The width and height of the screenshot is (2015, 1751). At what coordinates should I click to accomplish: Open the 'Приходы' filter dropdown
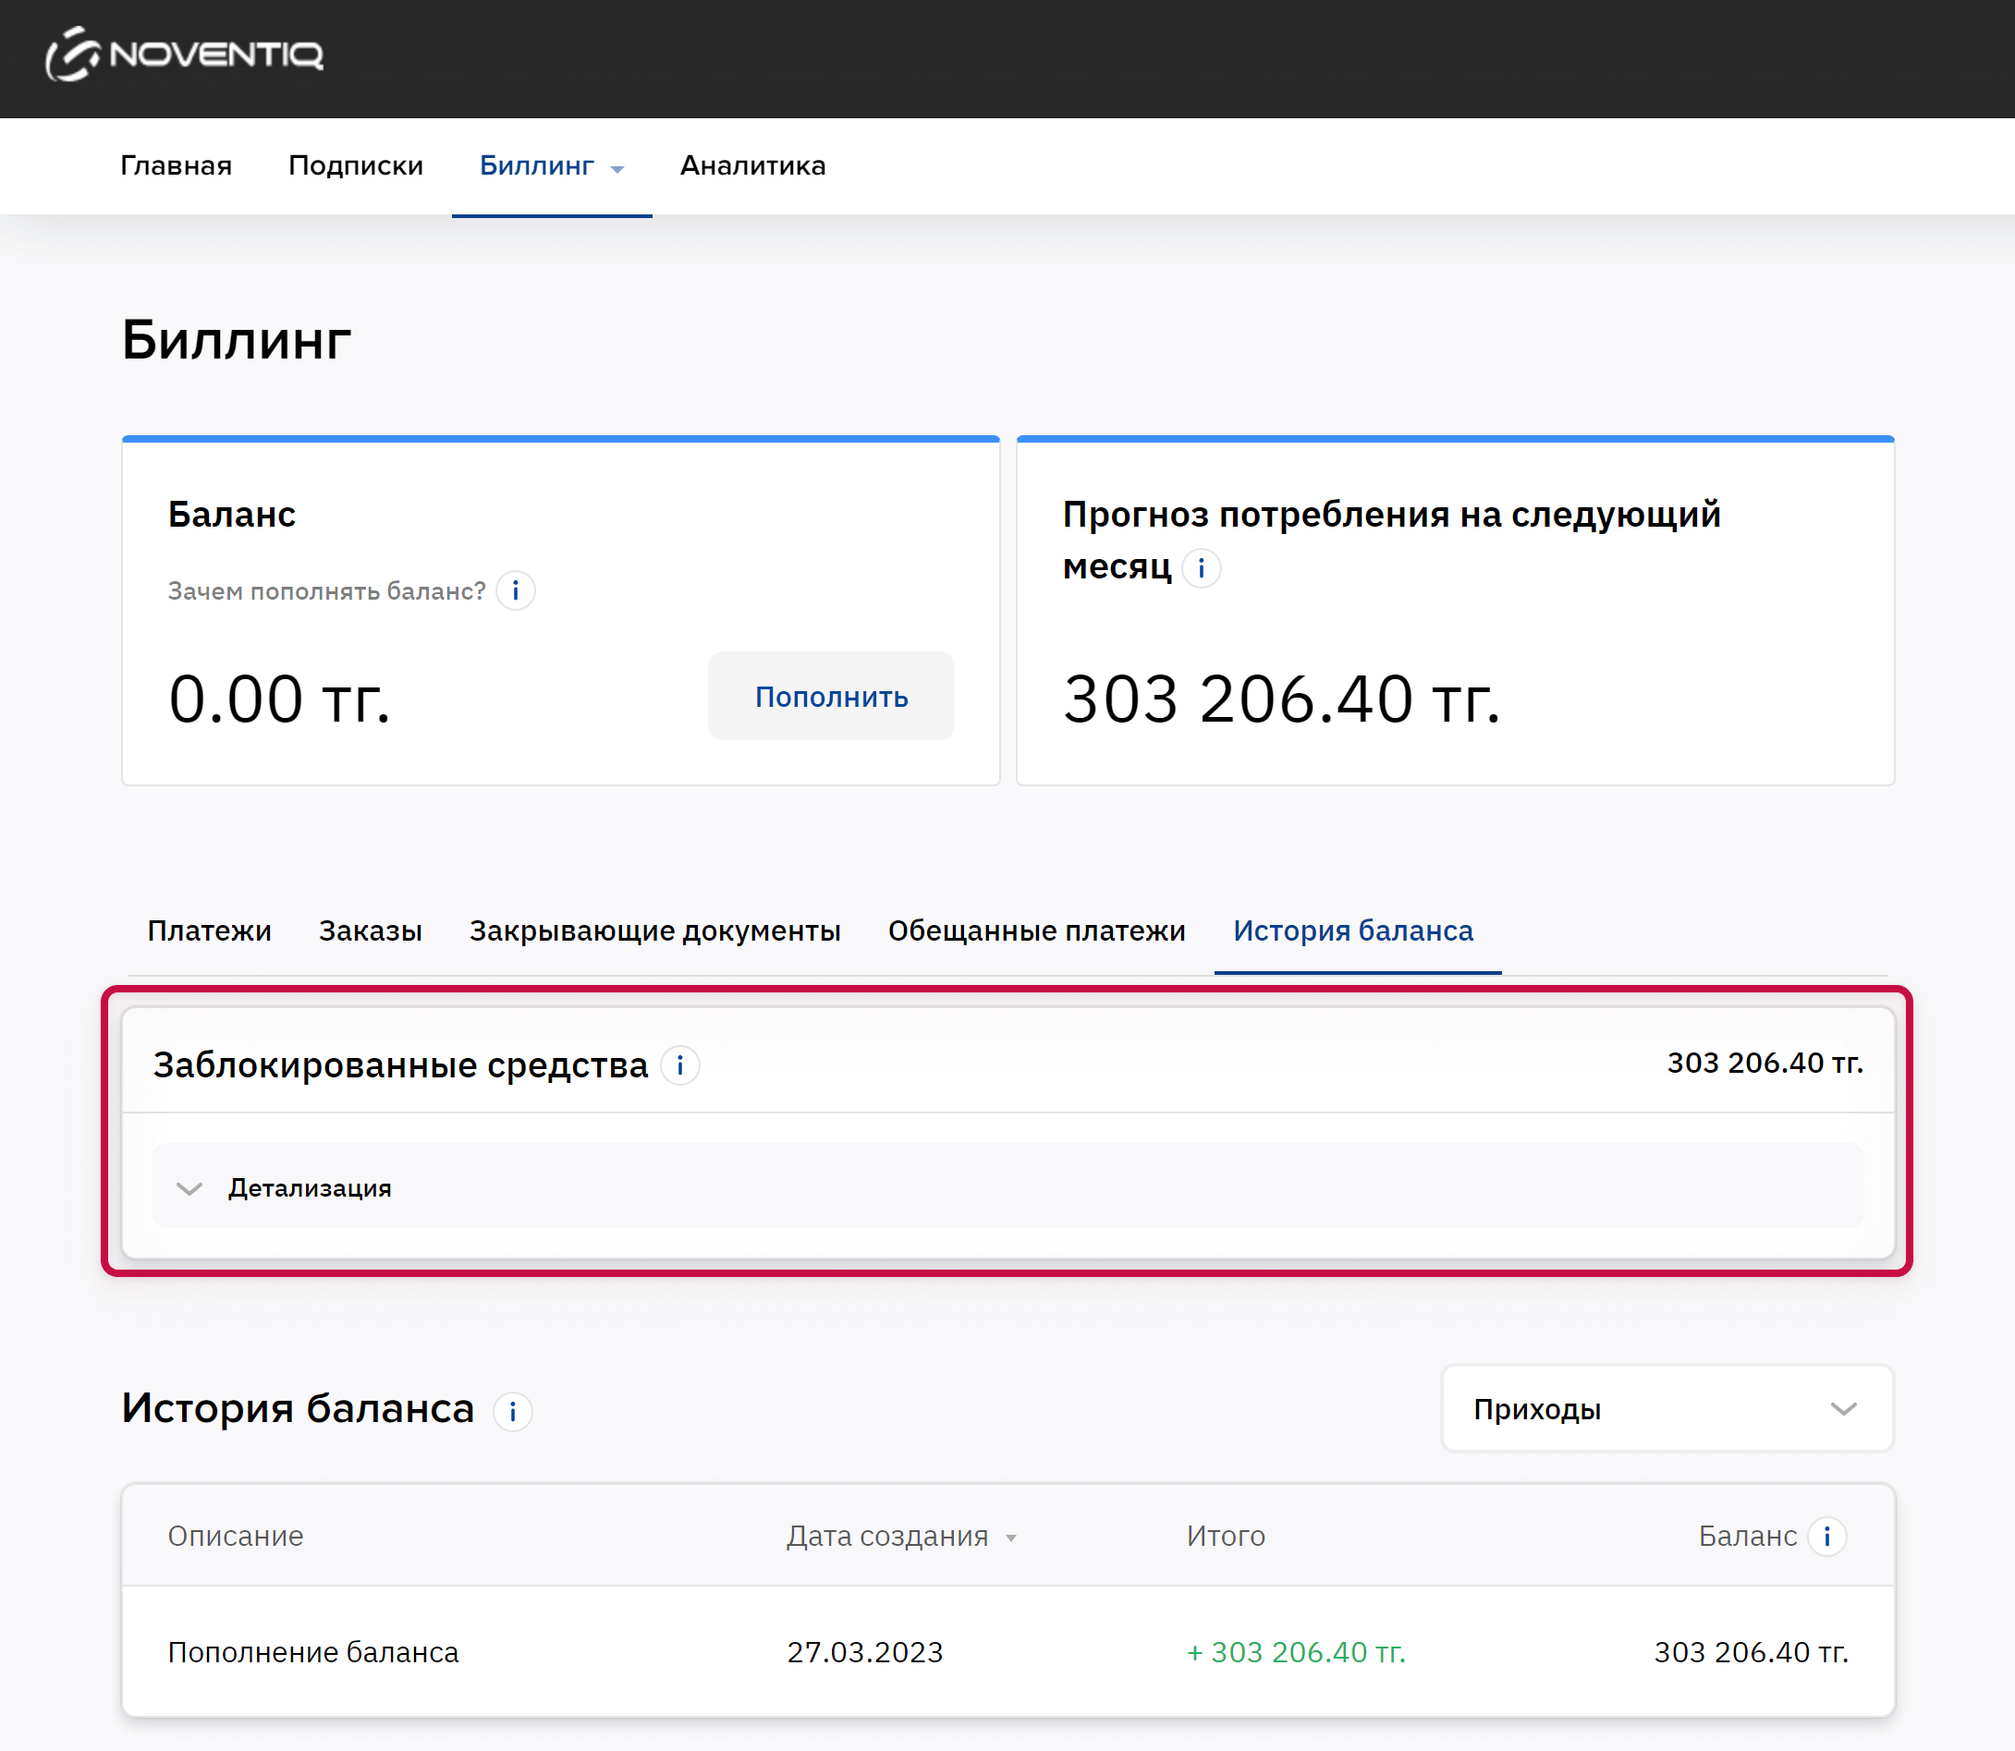[x=1667, y=1409]
